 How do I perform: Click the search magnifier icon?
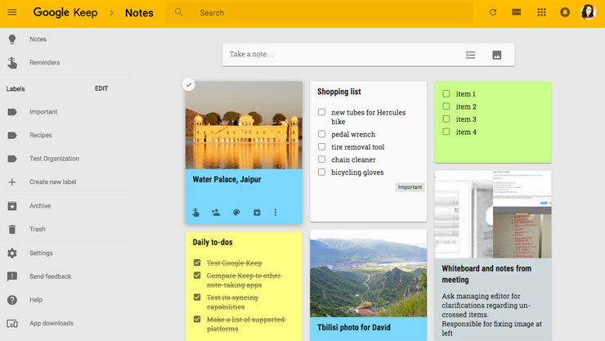pos(179,12)
